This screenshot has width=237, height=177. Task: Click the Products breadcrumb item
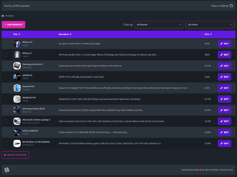tap(9, 16)
